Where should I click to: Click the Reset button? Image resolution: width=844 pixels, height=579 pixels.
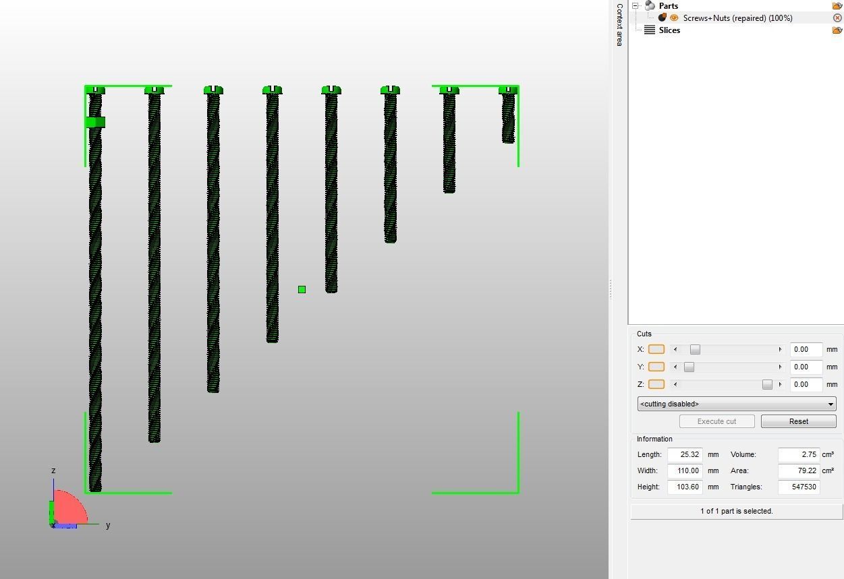click(799, 421)
